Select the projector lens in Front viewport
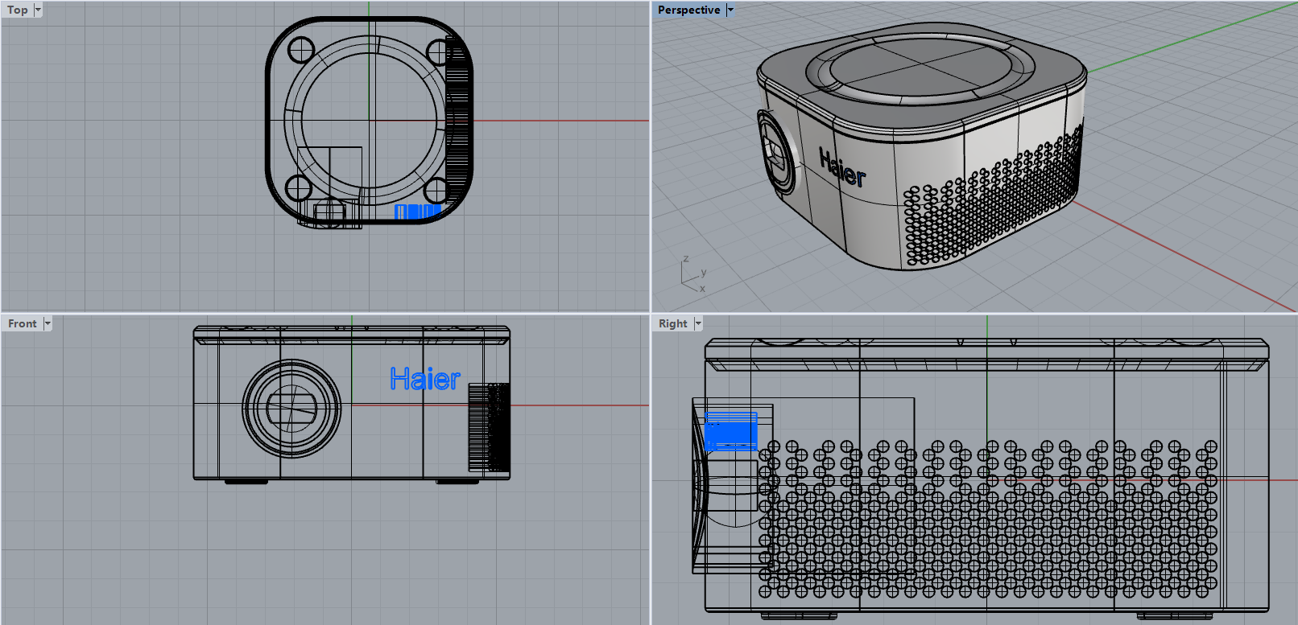 [291, 409]
